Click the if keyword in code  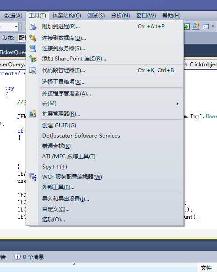point(21,130)
